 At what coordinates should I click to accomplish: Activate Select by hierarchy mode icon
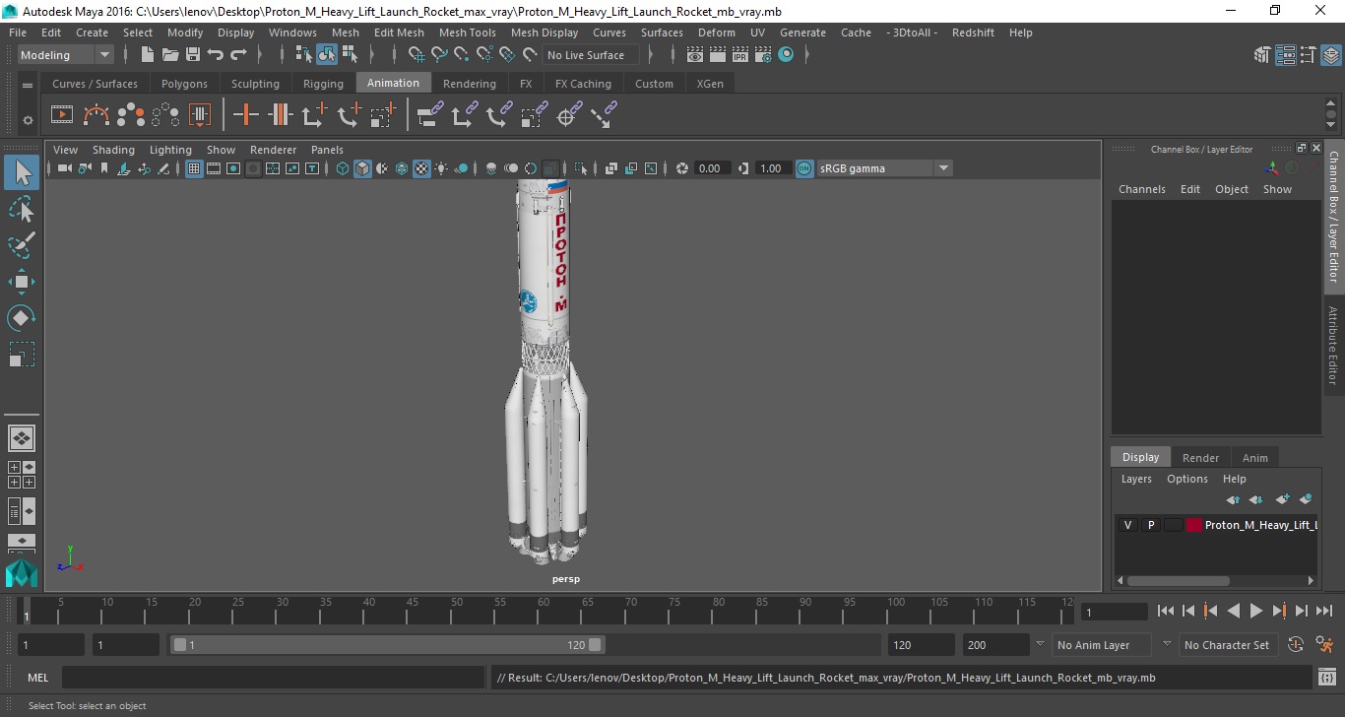coord(304,55)
